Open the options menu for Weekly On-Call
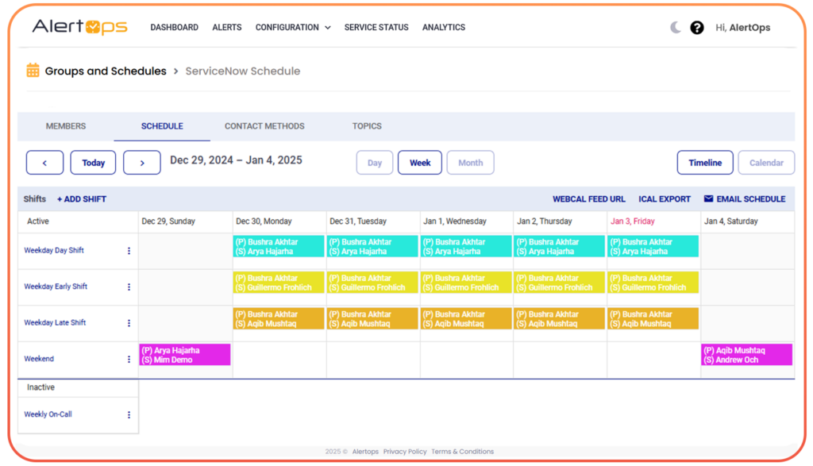The height and width of the screenshot is (466, 813). click(129, 414)
